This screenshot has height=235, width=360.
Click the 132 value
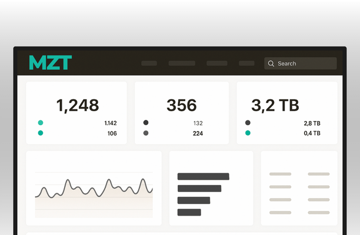(198, 123)
